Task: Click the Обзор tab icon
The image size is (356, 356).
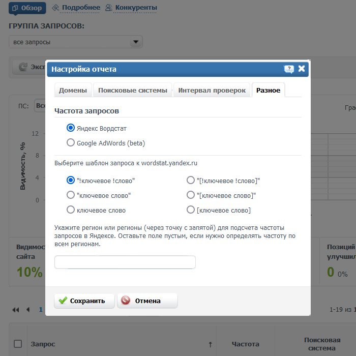Action: pos(14,8)
